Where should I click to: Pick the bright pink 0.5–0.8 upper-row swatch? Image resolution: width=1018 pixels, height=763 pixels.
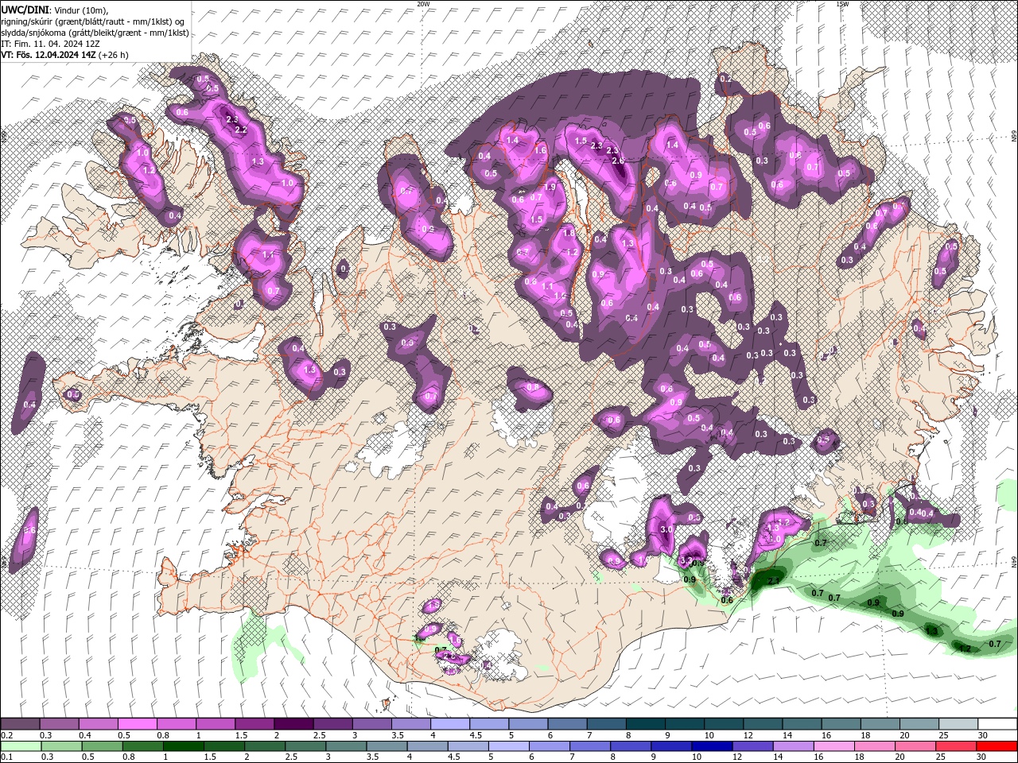coord(137,724)
